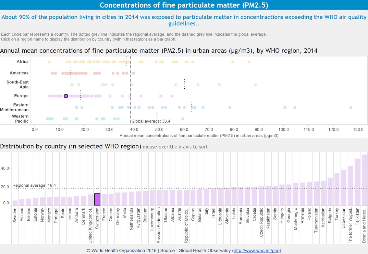Click the Turkey bar in the distribution
Image resolution: width=368 pixels, height=254 pixels.
(337, 191)
